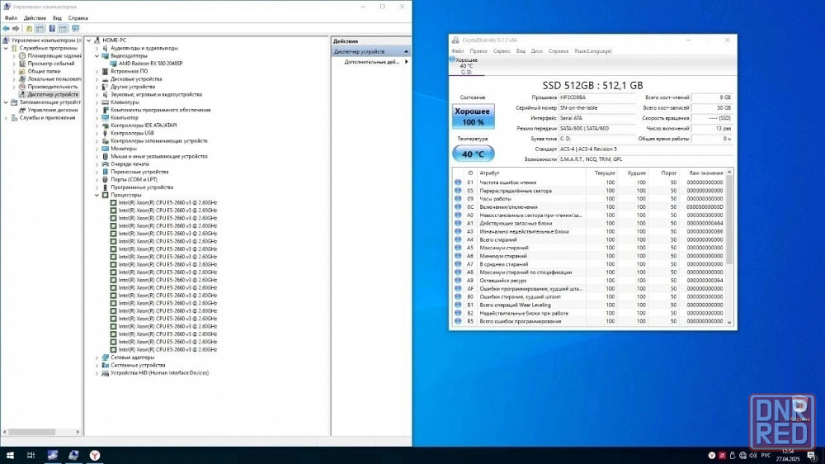This screenshot has height=464, width=825.
Task: Expand Службы и приложения in the left tree
Action: tap(7, 118)
